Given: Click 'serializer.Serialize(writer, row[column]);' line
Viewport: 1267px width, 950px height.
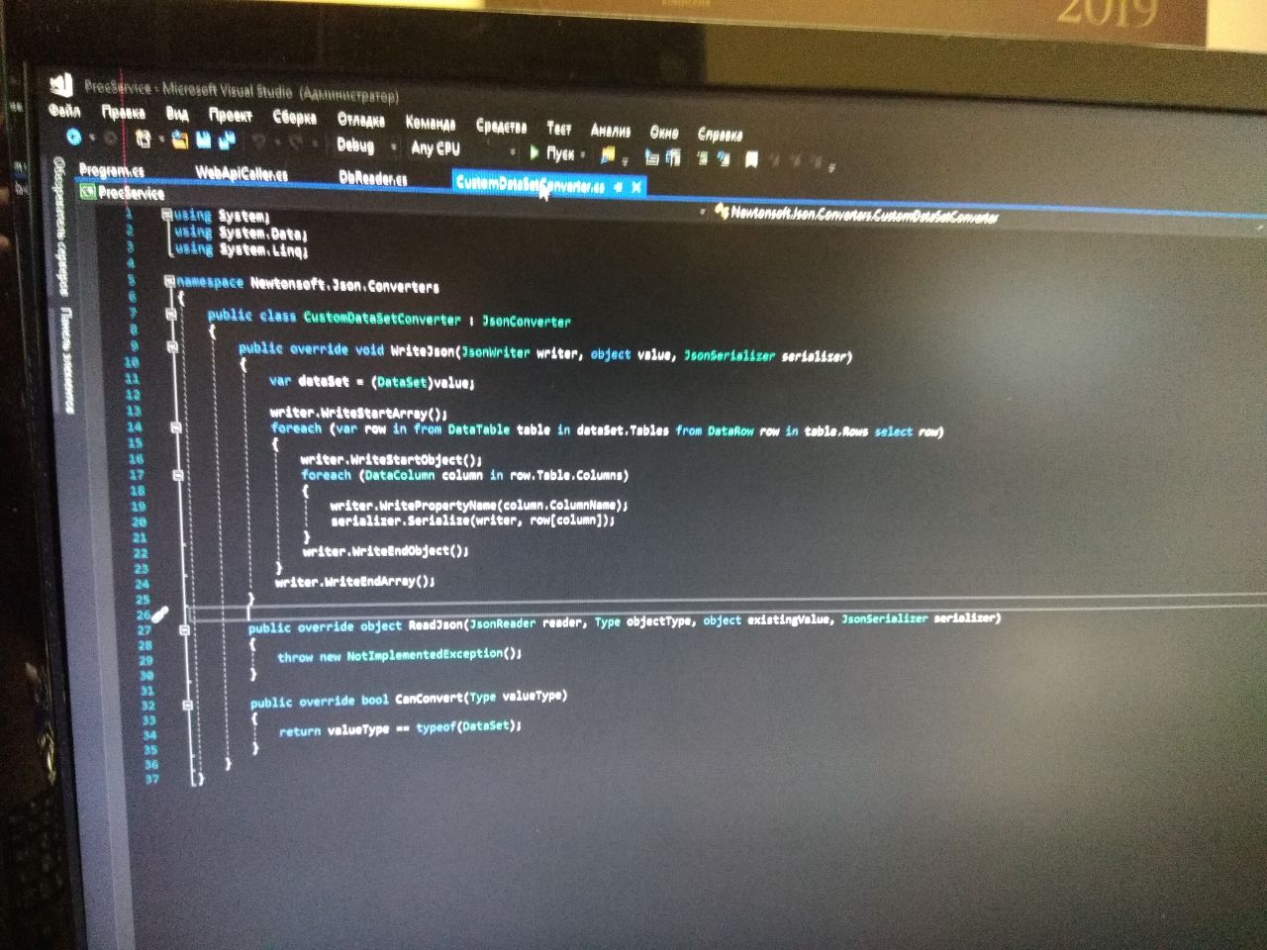Looking at the screenshot, I should pos(473,520).
